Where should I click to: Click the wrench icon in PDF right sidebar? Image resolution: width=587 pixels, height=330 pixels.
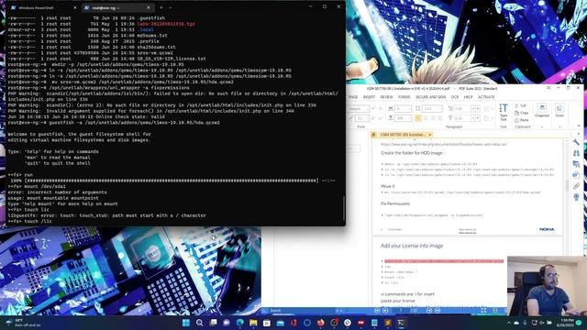point(576,142)
